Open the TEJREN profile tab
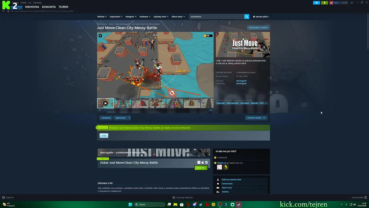This screenshot has height=208, width=369. [x=63, y=7]
